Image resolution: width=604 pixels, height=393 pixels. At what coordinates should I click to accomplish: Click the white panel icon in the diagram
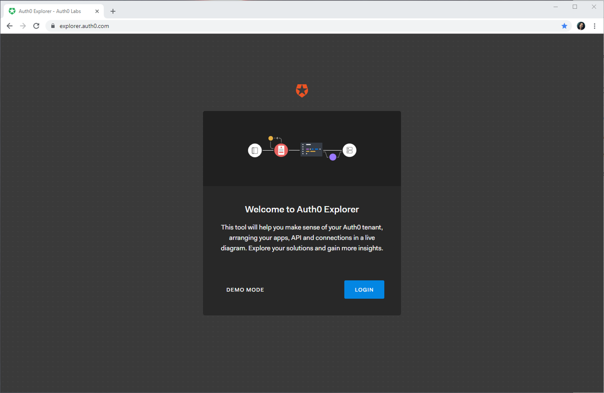coord(255,150)
